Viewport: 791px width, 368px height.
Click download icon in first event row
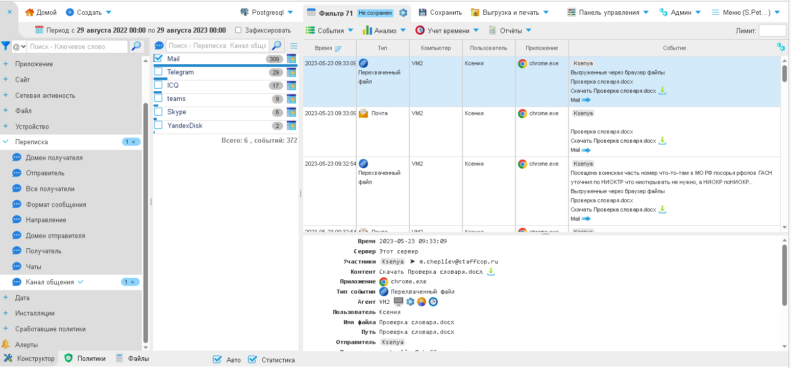(x=662, y=91)
